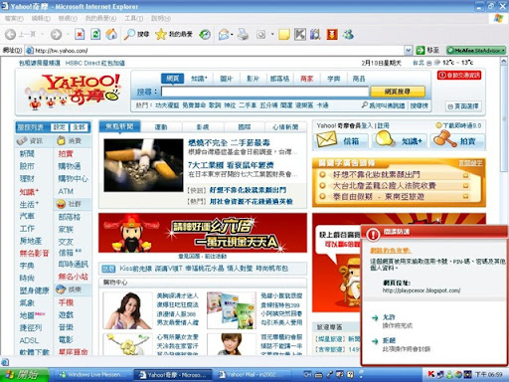Click the Yahoo search text field
The width and height of the screenshot is (509, 382).
pyautogui.click(x=264, y=92)
